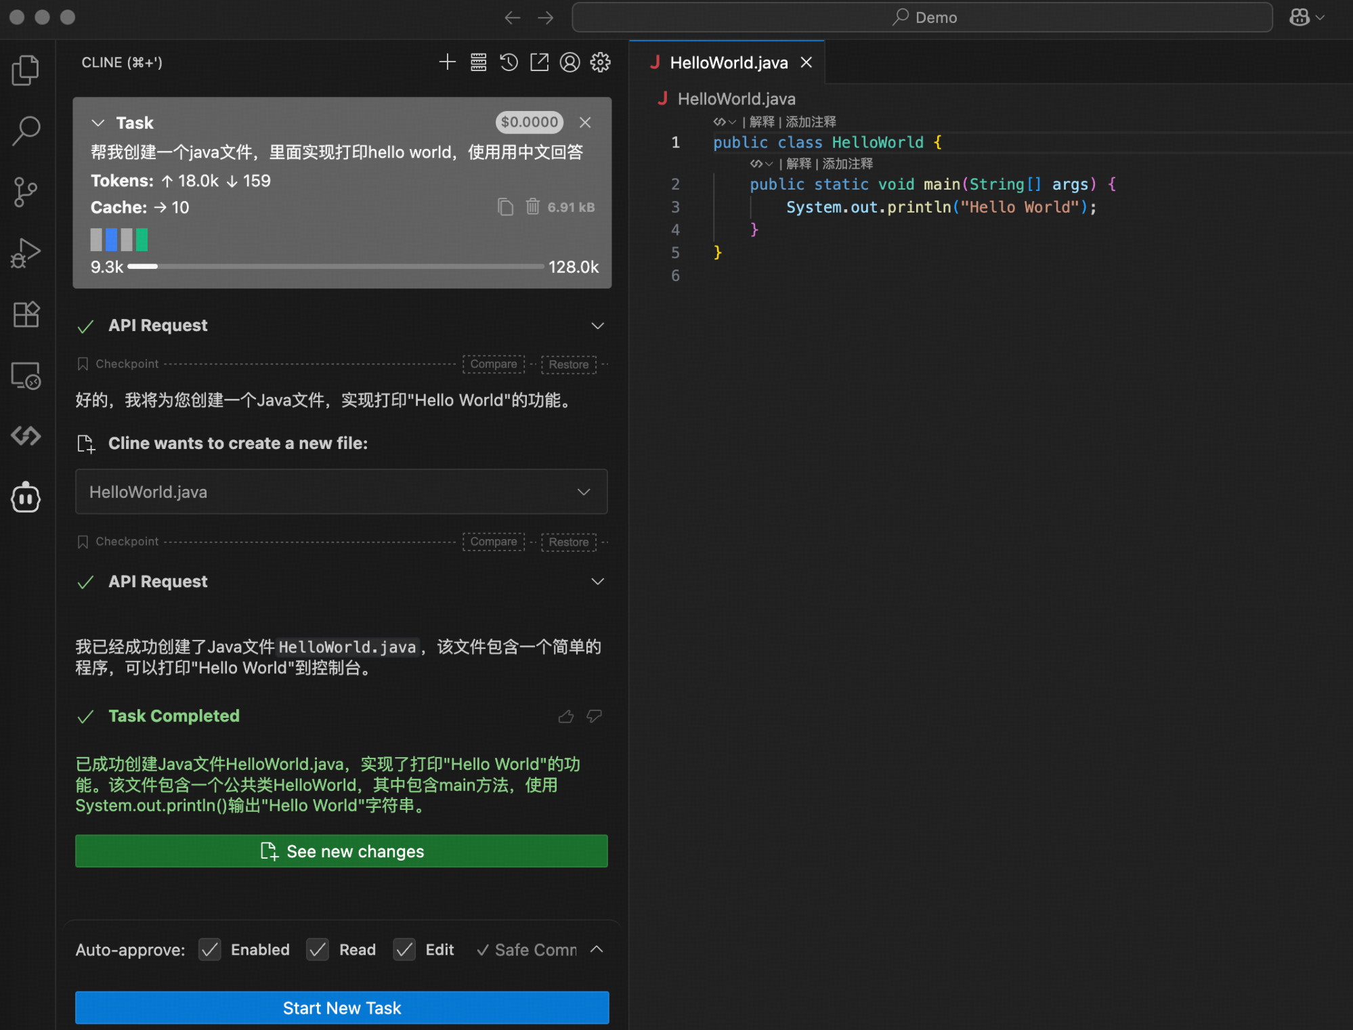Toggle the Enabled auto-approve checkbox
This screenshot has width=1353, height=1030.
(210, 949)
